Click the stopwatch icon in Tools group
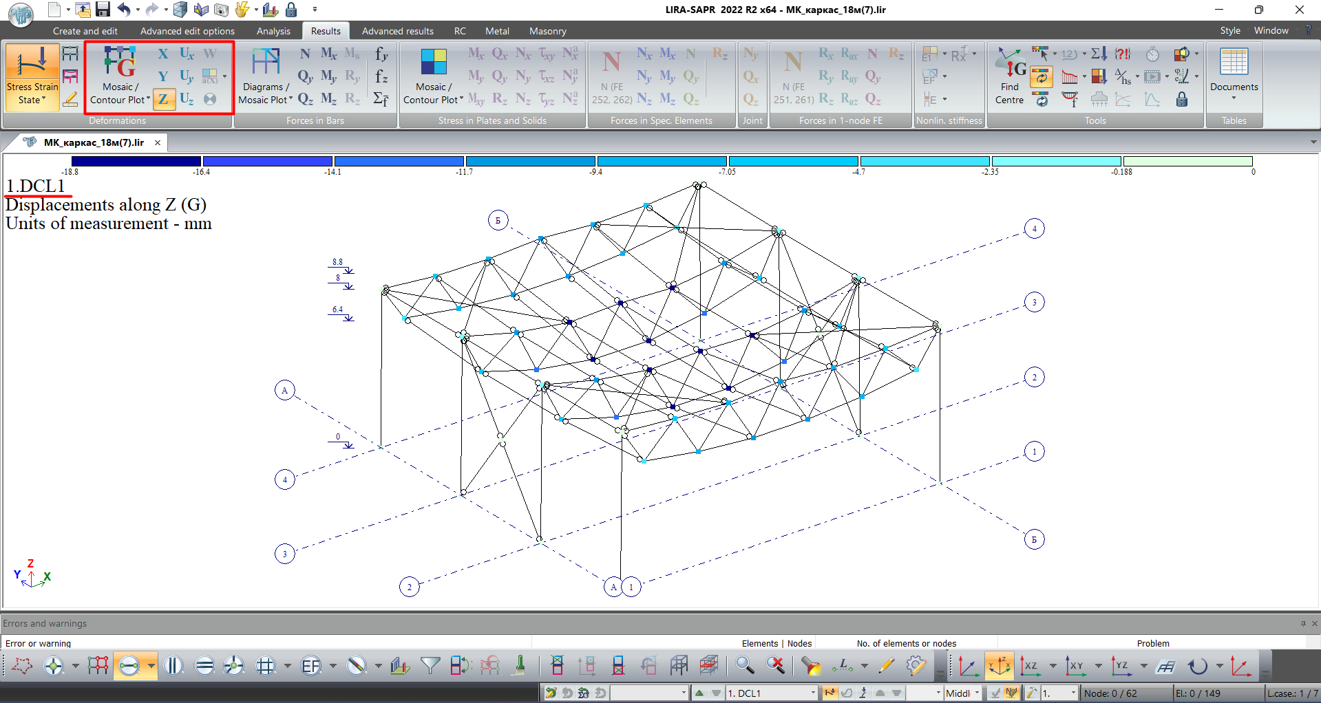1321x703 pixels. (x=1152, y=54)
